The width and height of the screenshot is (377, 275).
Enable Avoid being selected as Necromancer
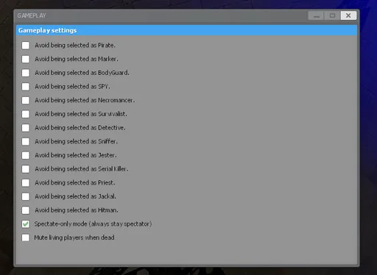[26, 100]
